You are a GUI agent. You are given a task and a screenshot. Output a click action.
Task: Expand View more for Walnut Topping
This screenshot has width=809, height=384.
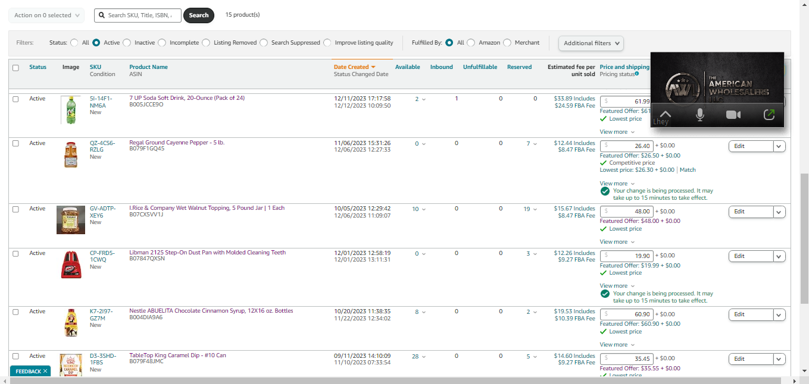(x=617, y=242)
